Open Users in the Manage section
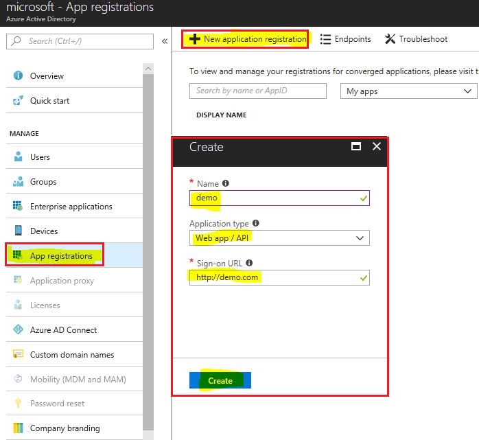479x440 pixels. [74, 157]
